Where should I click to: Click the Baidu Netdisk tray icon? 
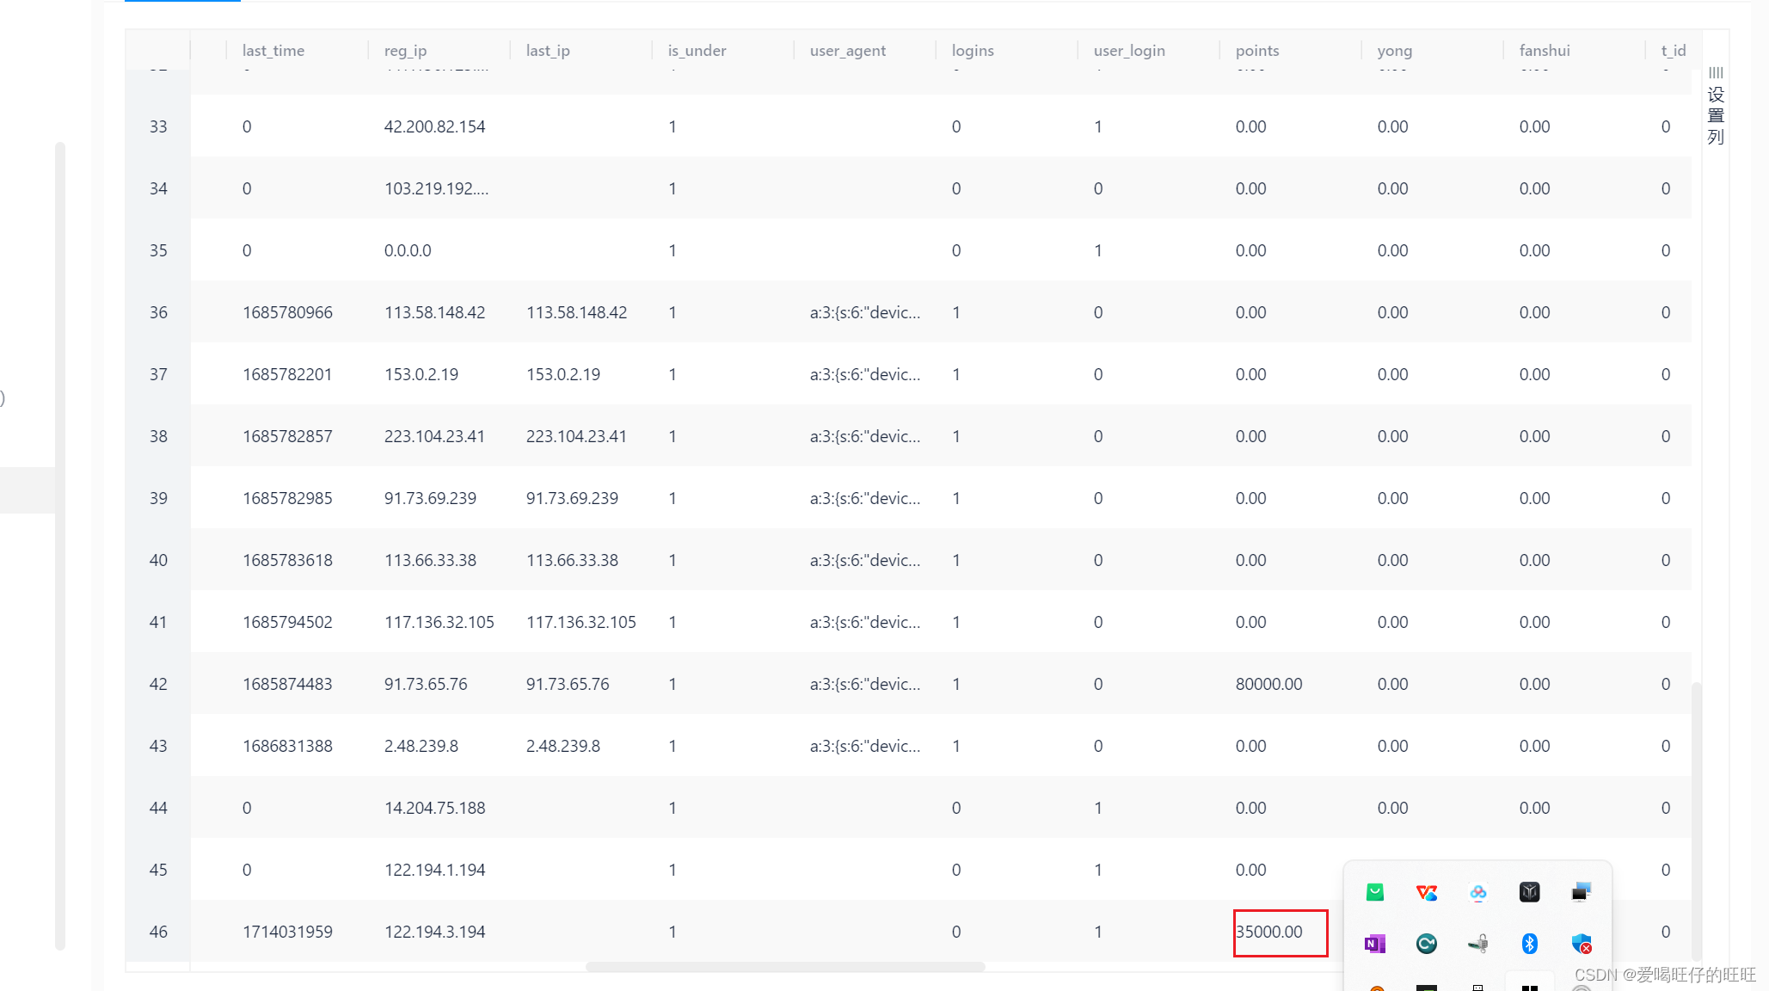(x=1477, y=893)
